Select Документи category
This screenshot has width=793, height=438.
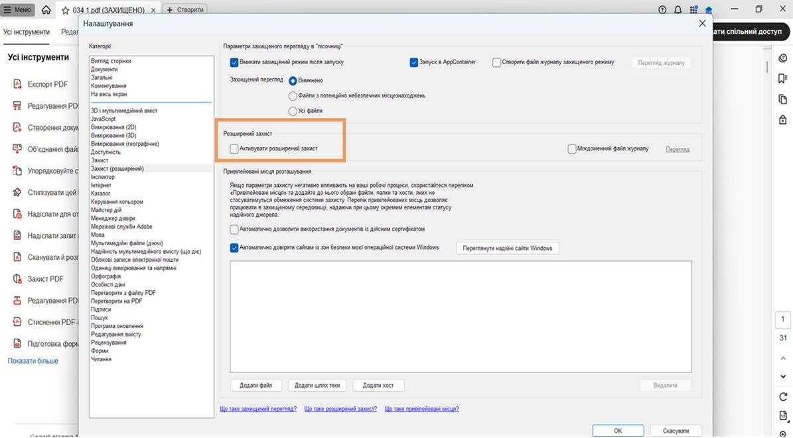coord(104,69)
